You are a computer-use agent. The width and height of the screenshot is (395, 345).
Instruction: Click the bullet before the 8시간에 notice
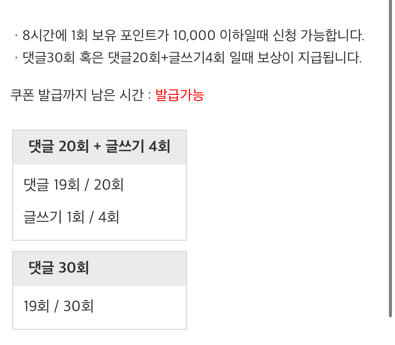click(16, 35)
